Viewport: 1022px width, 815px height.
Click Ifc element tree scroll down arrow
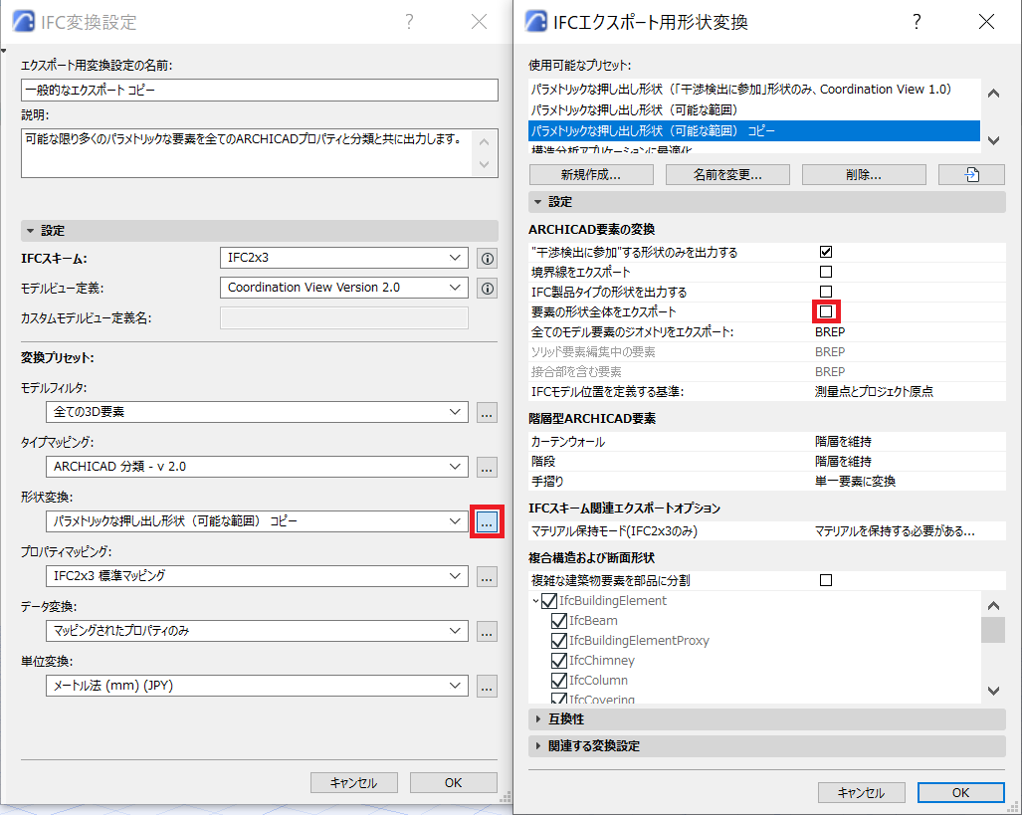(x=993, y=691)
